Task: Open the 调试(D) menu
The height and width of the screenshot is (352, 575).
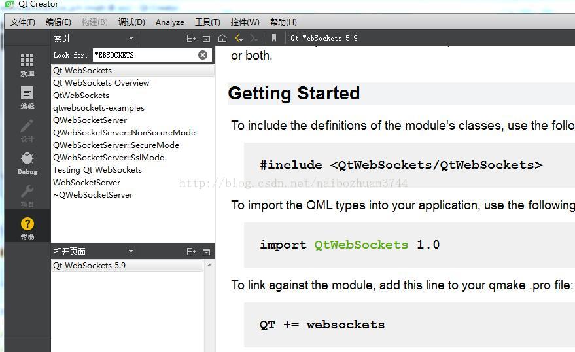Action: 131,22
